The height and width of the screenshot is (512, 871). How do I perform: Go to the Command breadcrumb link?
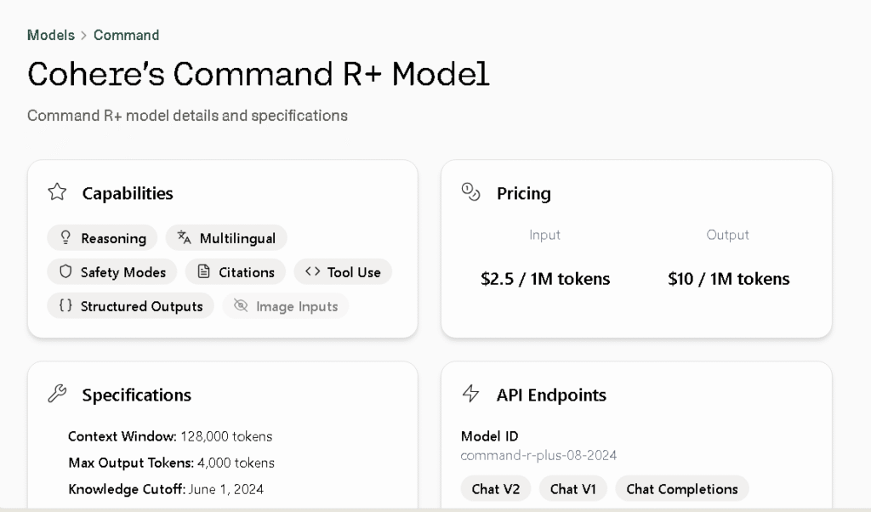126,35
